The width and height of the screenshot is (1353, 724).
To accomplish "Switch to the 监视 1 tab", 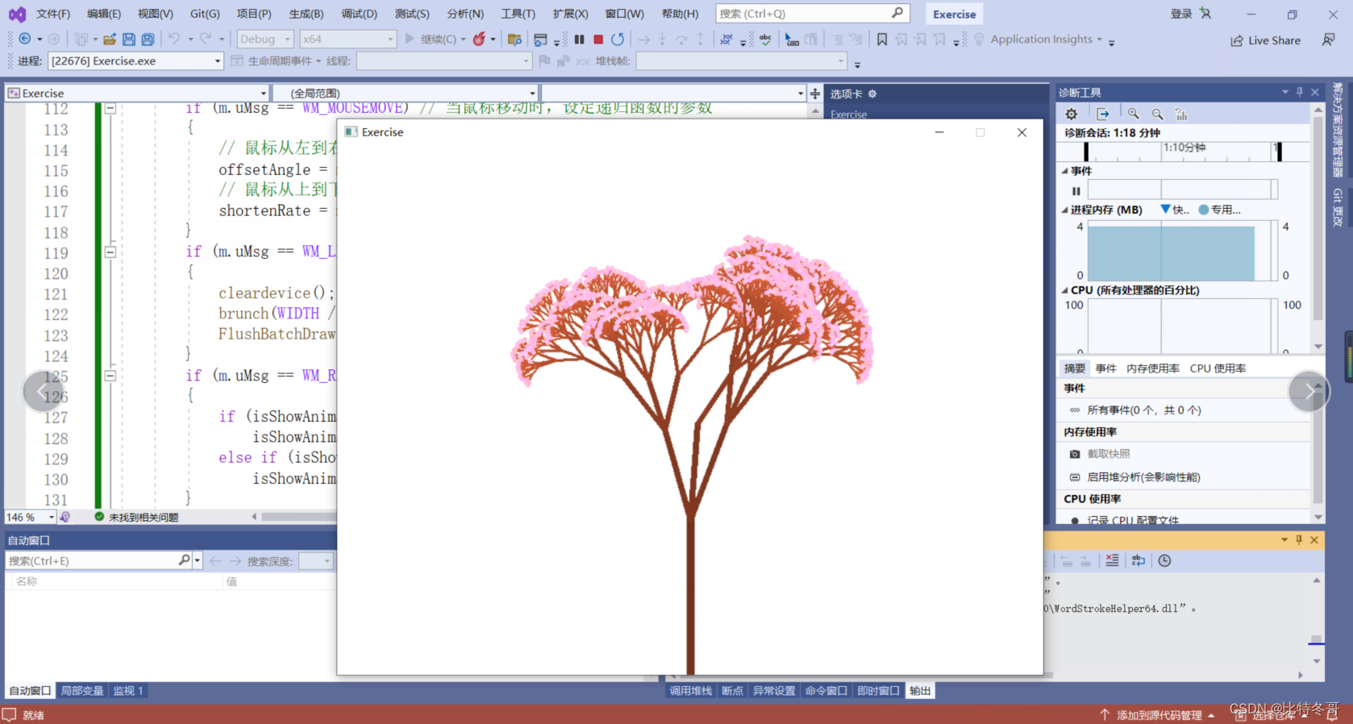I will tap(128, 691).
